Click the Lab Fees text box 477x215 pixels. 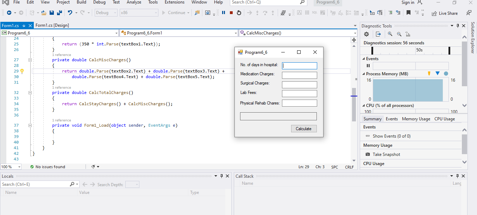point(300,94)
